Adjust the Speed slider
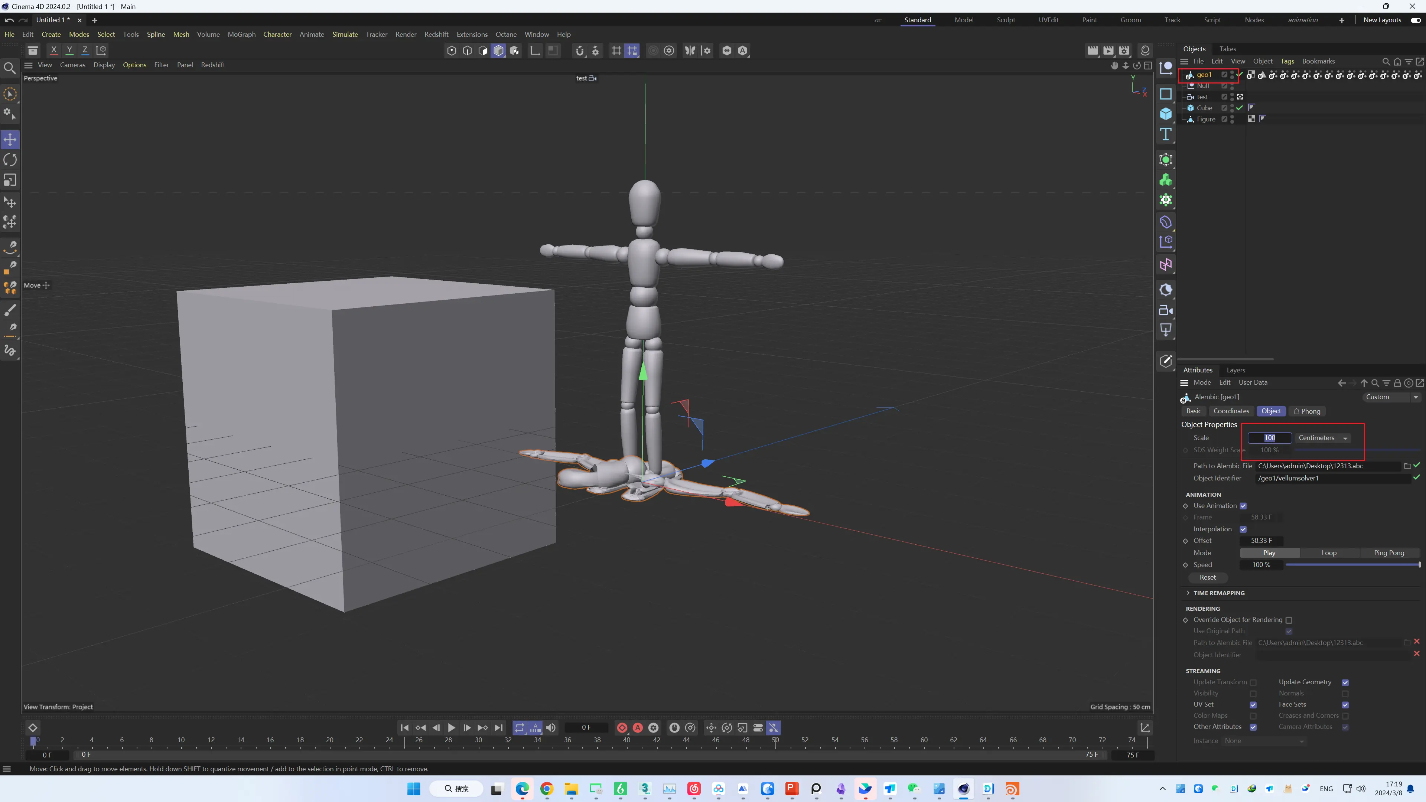This screenshot has height=802, width=1426. [x=1352, y=564]
